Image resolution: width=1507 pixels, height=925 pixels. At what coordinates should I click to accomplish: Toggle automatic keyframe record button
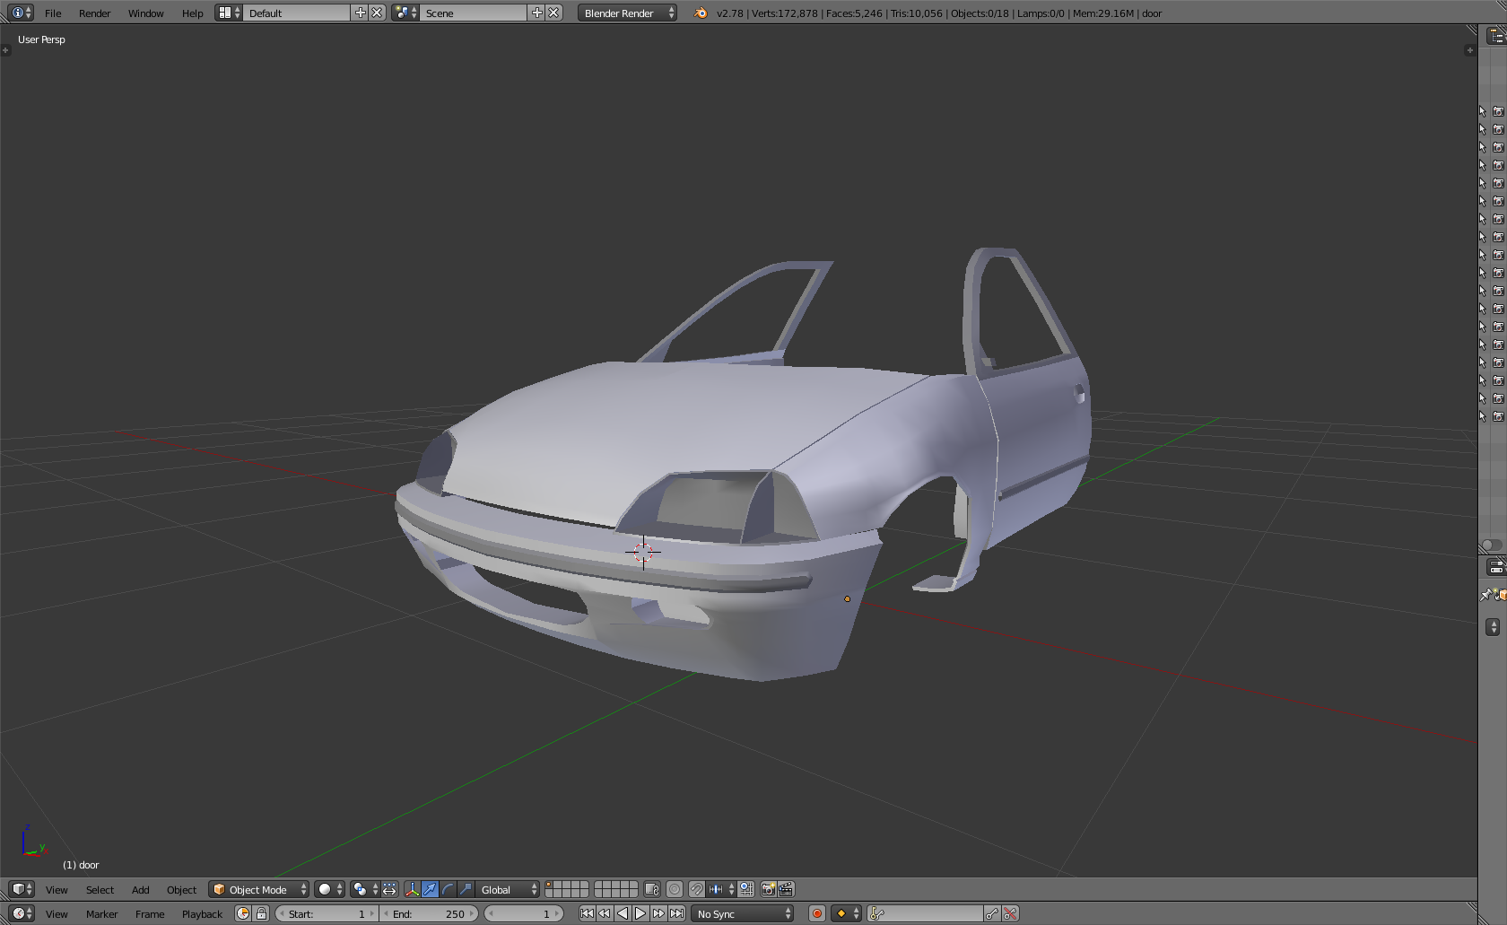817,913
